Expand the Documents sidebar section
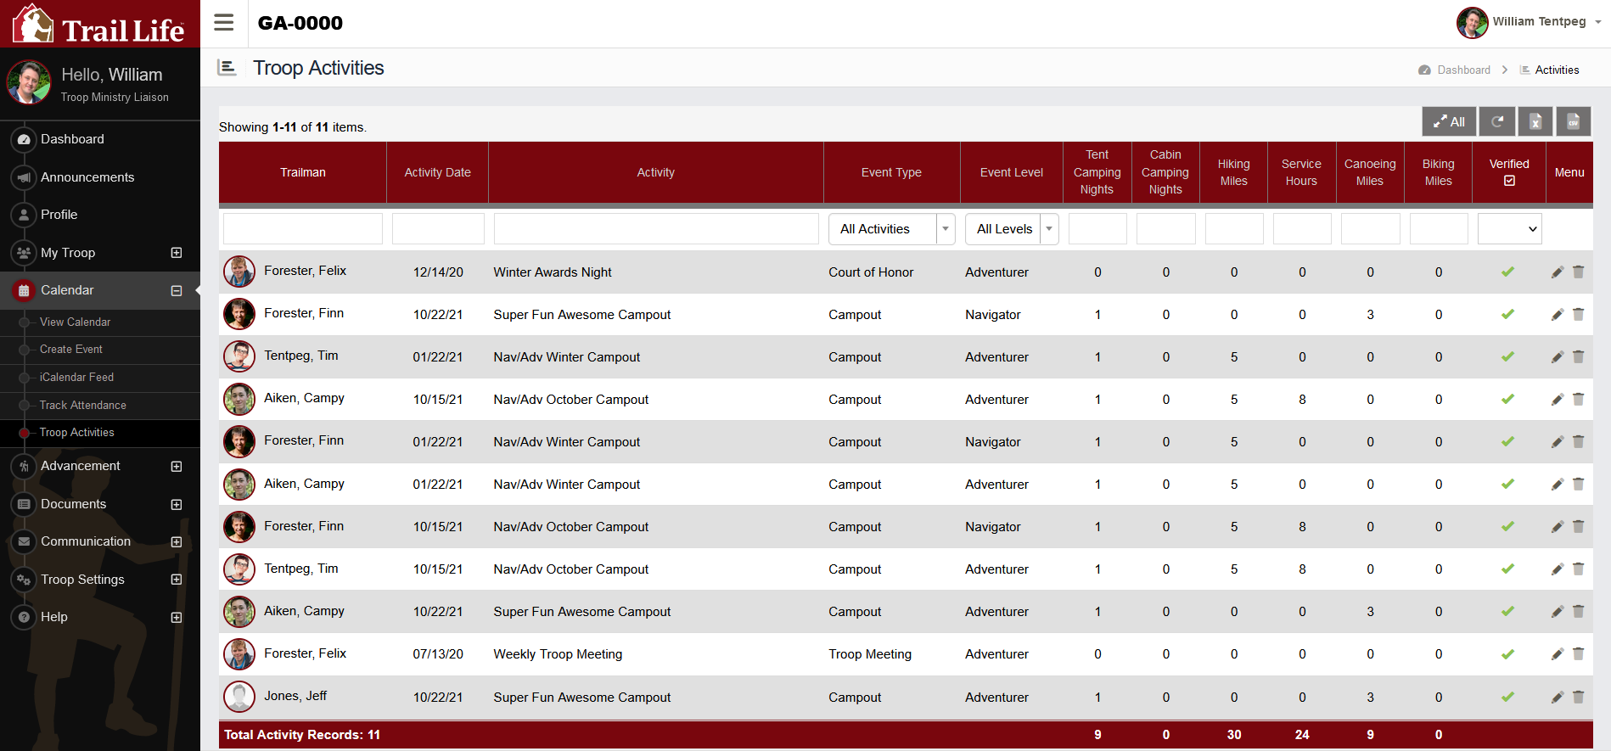 pos(177,504)
